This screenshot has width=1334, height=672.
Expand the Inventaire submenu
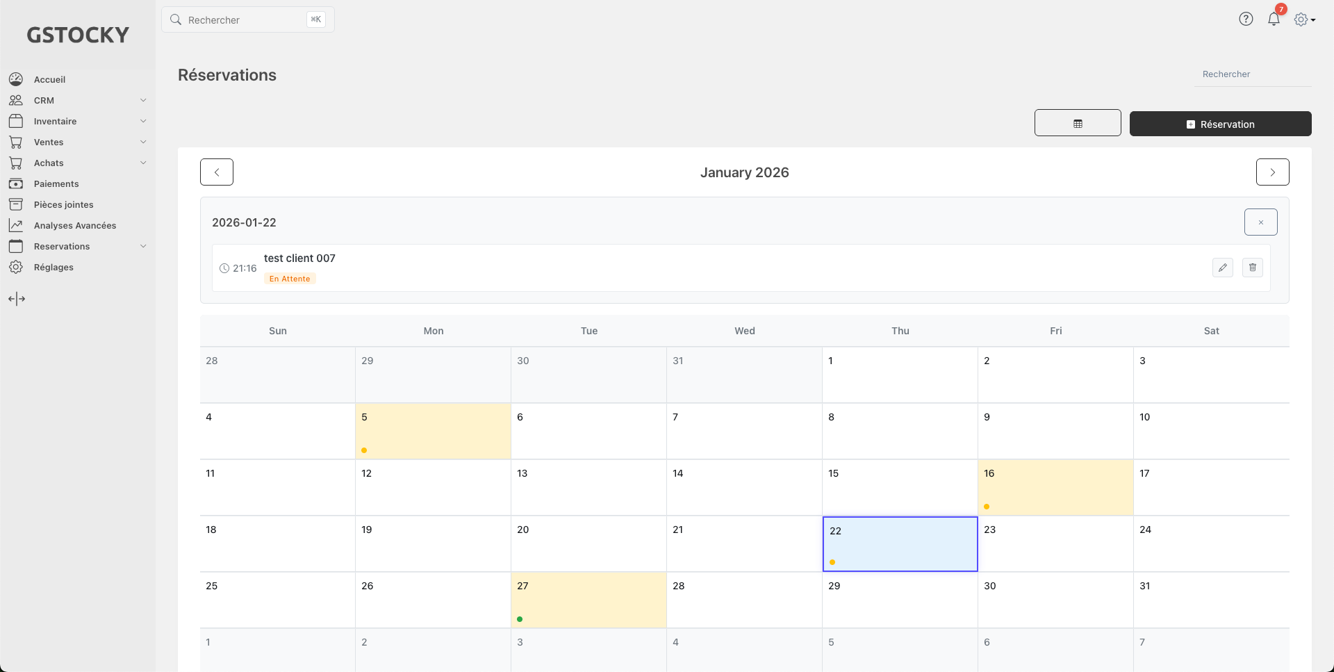coord(76,121)
